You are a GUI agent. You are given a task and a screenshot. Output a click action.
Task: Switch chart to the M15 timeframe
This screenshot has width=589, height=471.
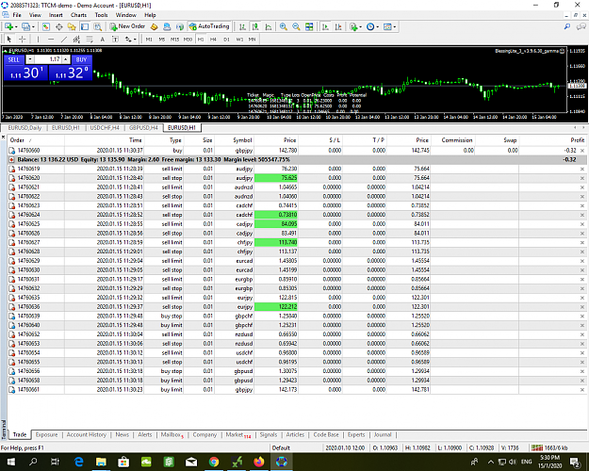tap(174, 39)
